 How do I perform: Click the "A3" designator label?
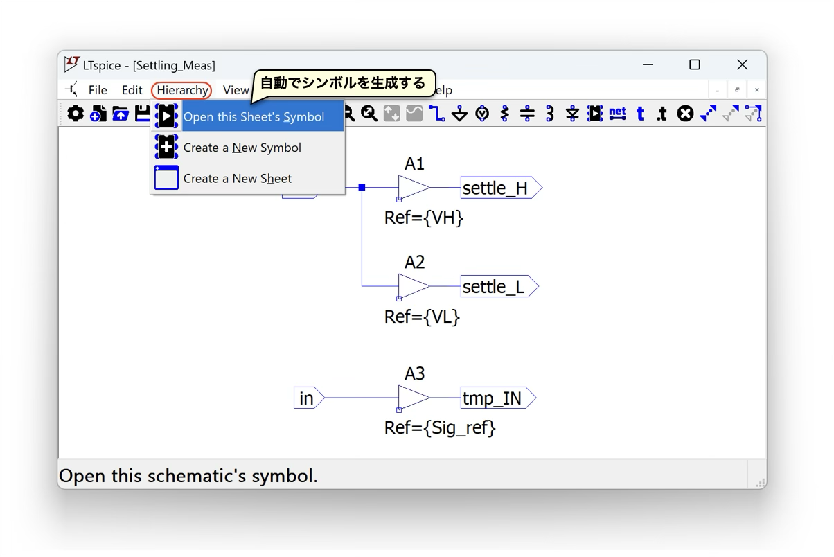click(x=414, y=374)
